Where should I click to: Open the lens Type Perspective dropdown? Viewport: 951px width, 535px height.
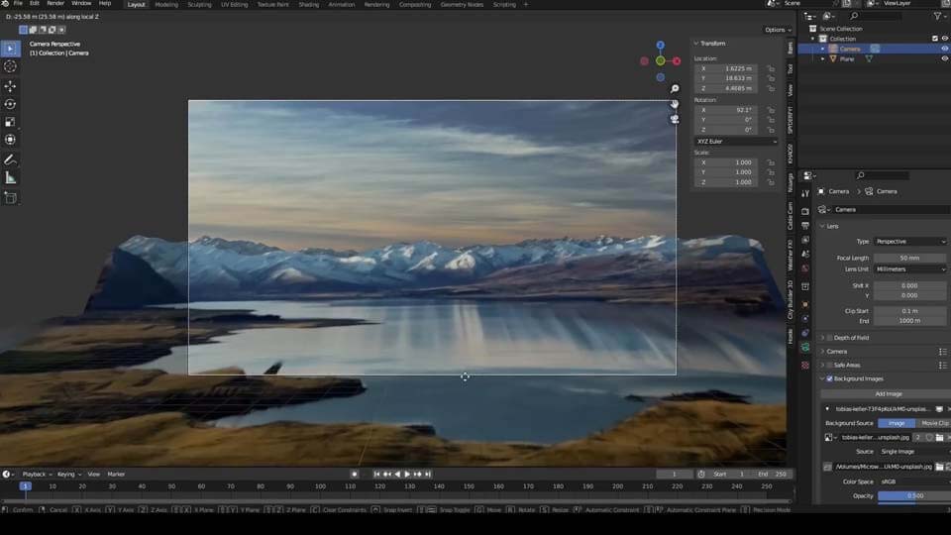coord(910,242)
